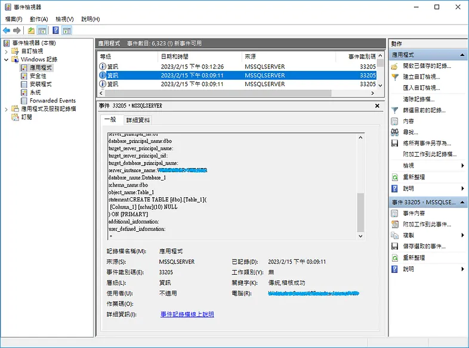Click the 內容 properties icon
This screenshot has width=469, height=348.
395,122
